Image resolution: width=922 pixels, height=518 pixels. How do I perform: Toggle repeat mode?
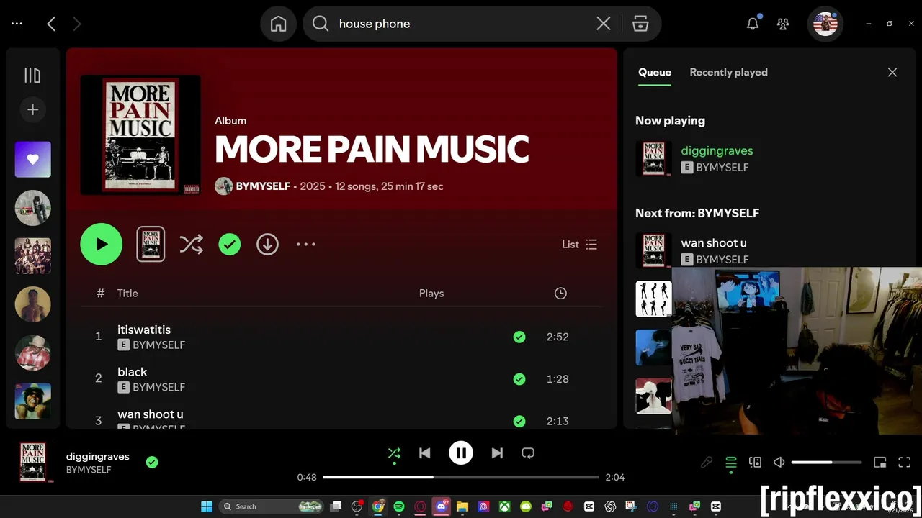coord(528,453)
